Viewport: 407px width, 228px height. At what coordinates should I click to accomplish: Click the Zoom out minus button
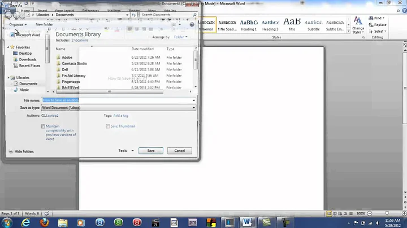coord(370,213)
